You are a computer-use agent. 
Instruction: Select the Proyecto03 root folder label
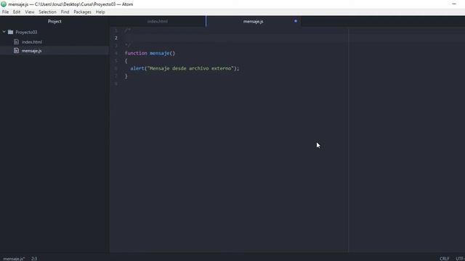pyautogui.click(x=26, y=32)
